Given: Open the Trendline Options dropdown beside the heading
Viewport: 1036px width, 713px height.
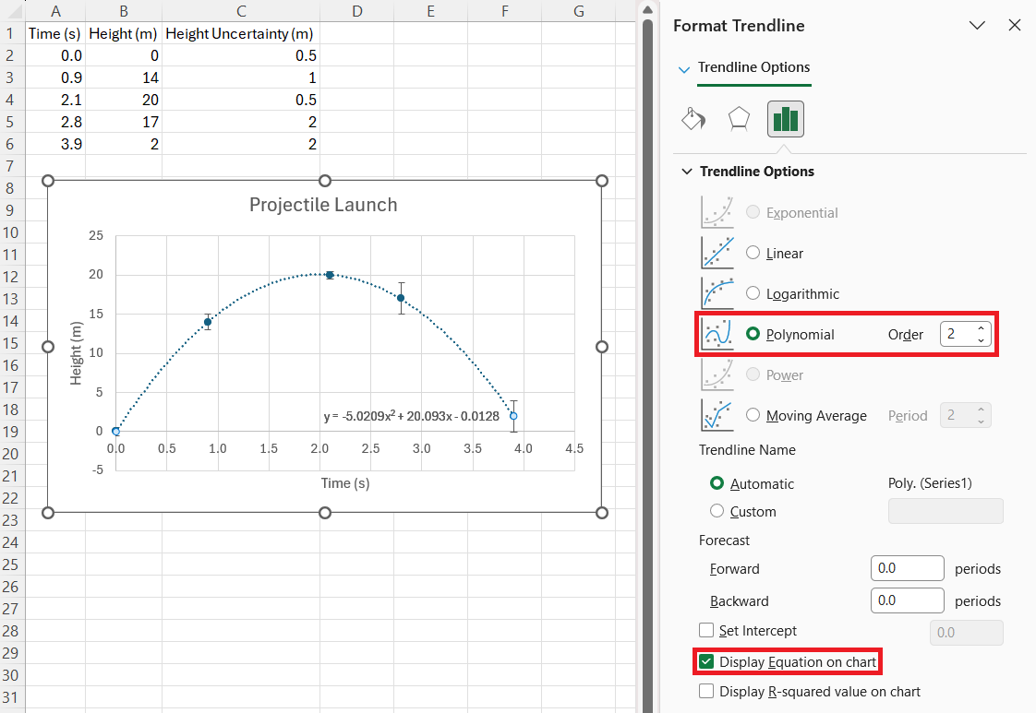Looking at the screenshot, I should click(684, 68).
